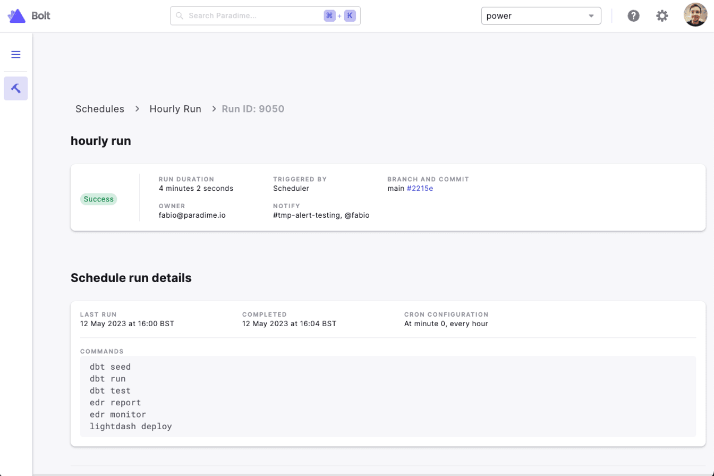The width and height of the screenshot is (714, 476).
Task: Click the user profile avatar
Action: (x=695, y=15)
